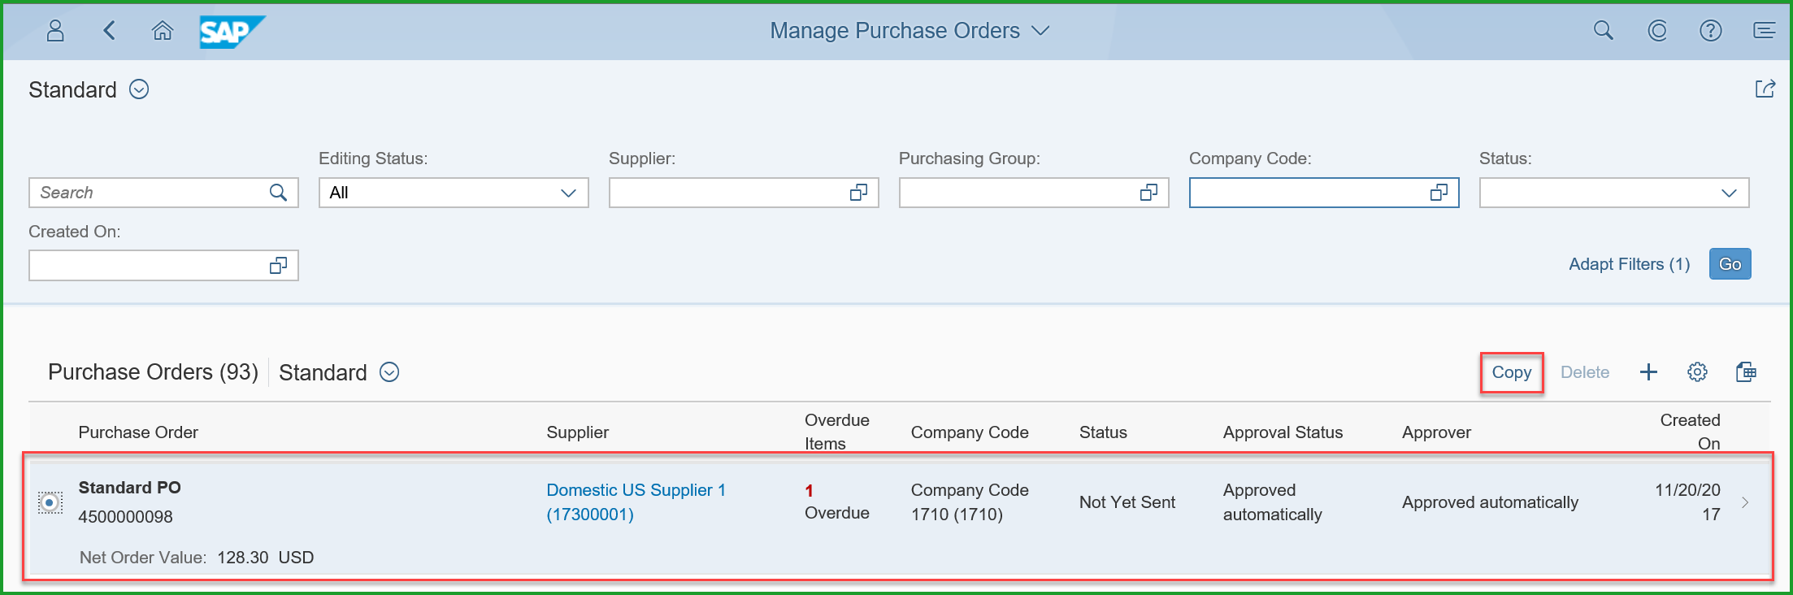The height and width of the screenshot is (595, 1793).
Task: Click the share export icon
Action: coord(1765,89)
